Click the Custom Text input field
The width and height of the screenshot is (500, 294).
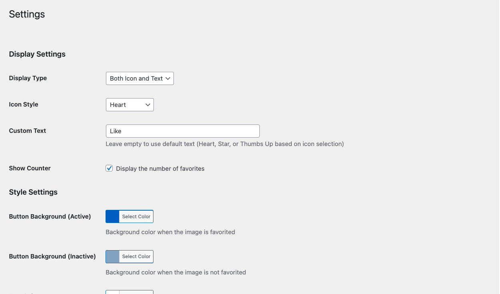coord(183,131)
